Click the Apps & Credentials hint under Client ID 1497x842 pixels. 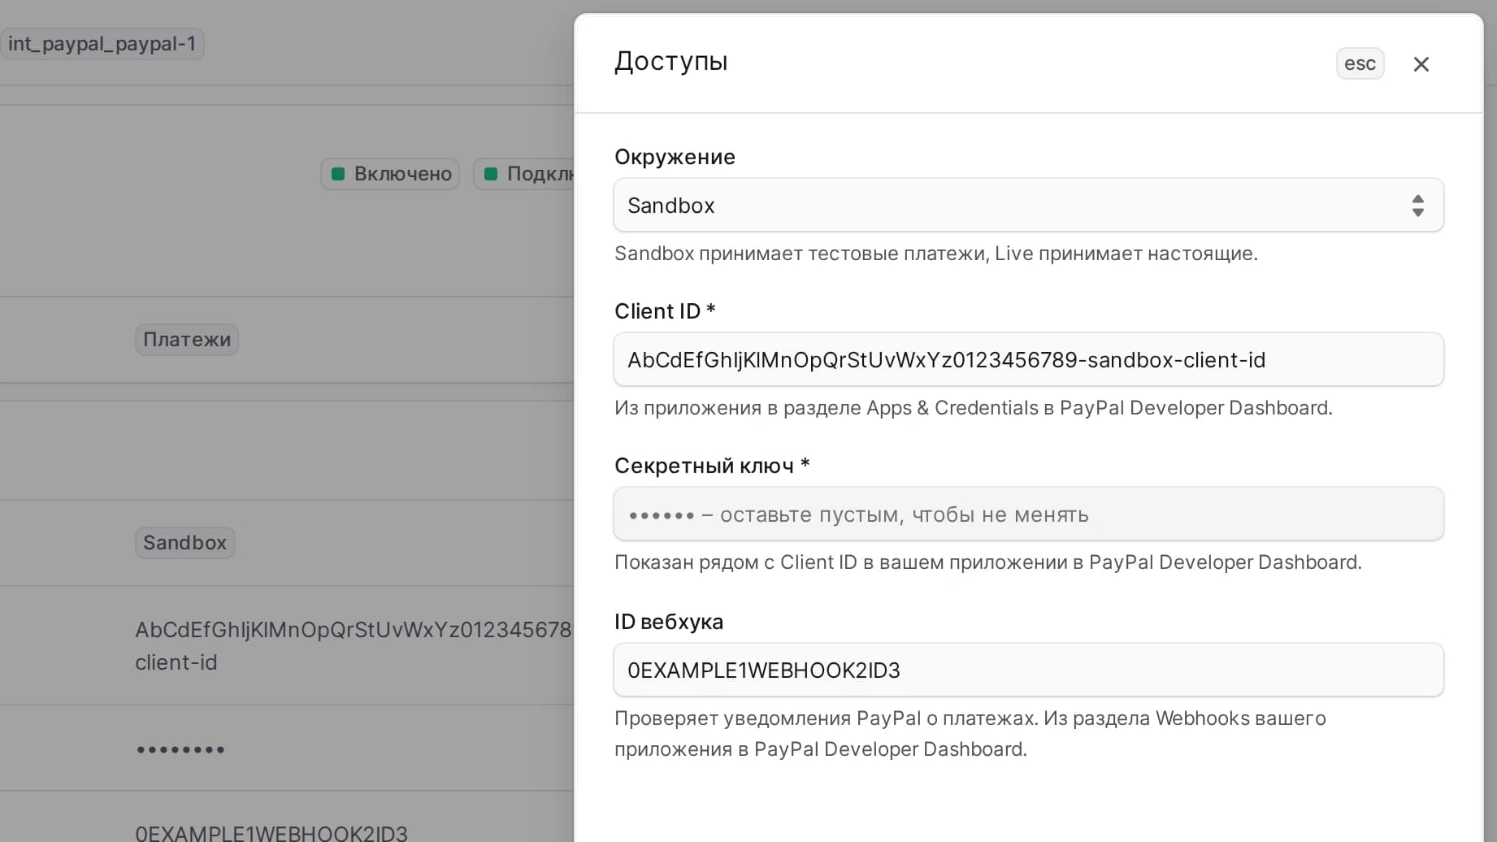974,408
